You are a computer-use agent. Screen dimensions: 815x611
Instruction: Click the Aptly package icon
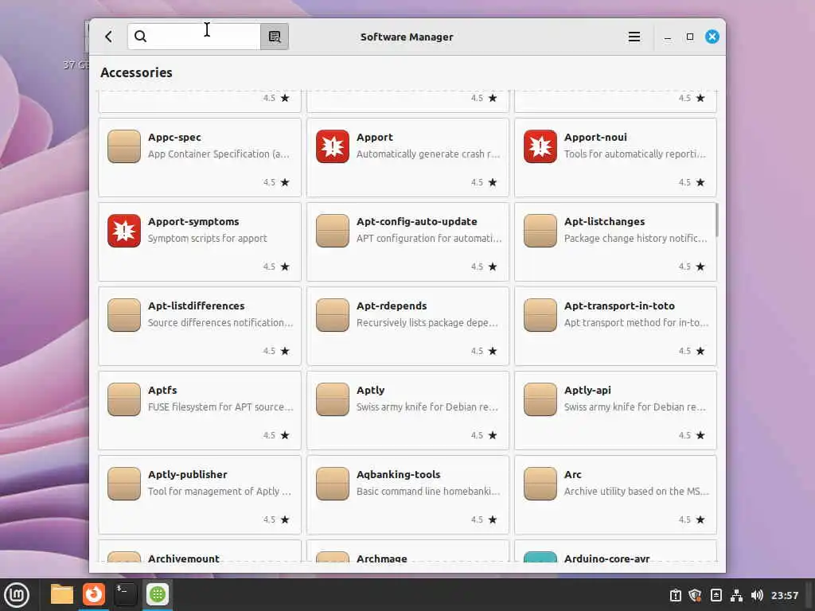point(333,399)
